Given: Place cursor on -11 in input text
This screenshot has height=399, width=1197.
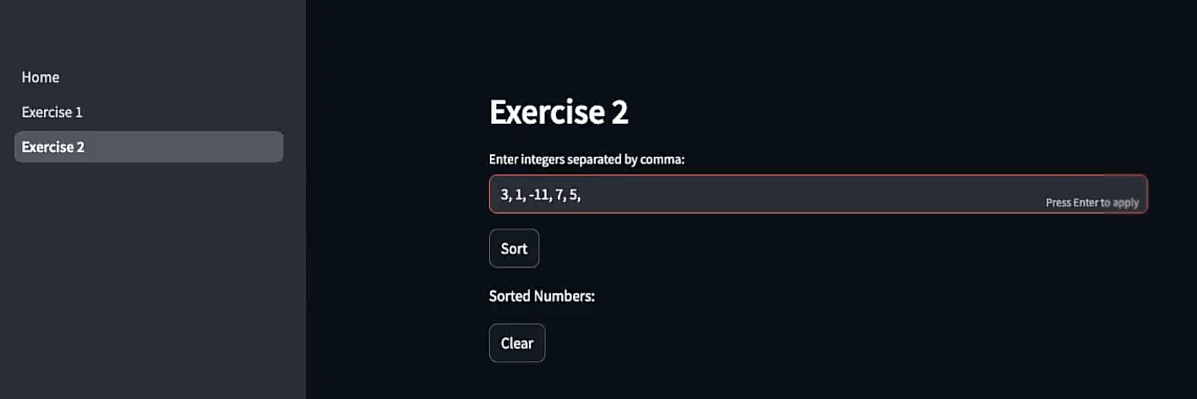Looking at the screenshot, I should 539,195.
